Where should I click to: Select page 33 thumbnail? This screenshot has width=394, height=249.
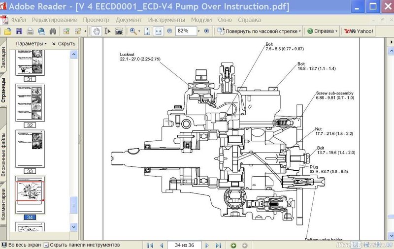click(30, 149)
